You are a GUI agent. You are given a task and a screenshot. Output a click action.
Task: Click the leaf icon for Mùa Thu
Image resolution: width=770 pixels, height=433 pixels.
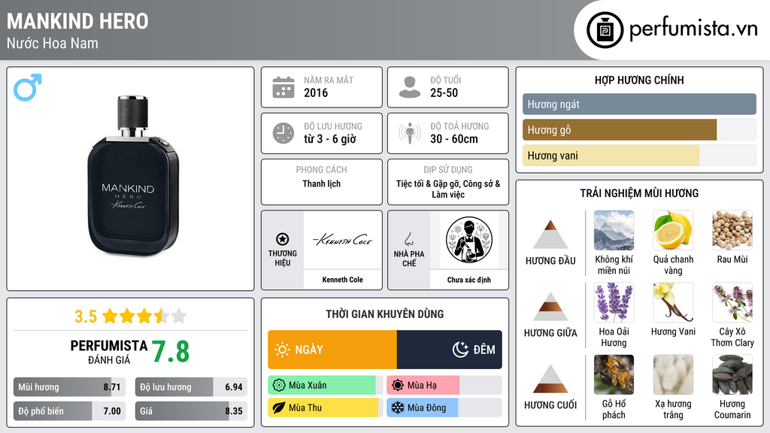(279, 407)
